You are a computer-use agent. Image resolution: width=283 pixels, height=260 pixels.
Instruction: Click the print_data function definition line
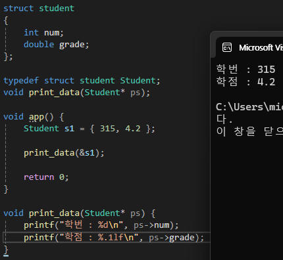pyautogui.click(x=80, y=213)
